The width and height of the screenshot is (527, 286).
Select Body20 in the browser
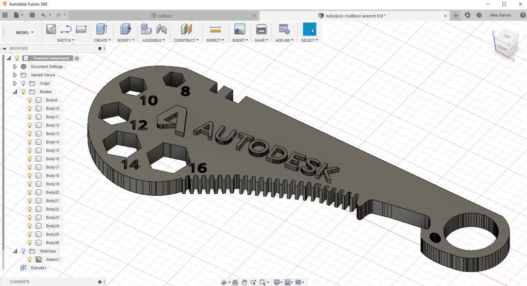(52, 192)
